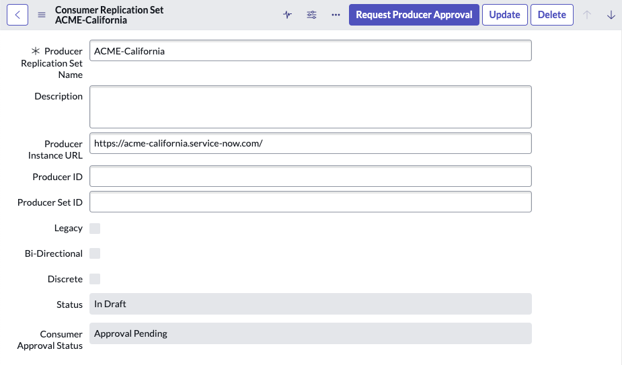Click the Producer Set ID input field
This screenshot has width=622, height=365.
(311, 202)
